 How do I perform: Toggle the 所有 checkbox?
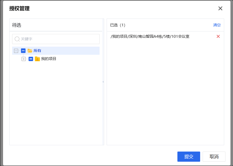click(x=23, y=51)
